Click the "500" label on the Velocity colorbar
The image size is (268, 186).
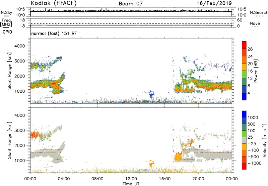point(251,124)
